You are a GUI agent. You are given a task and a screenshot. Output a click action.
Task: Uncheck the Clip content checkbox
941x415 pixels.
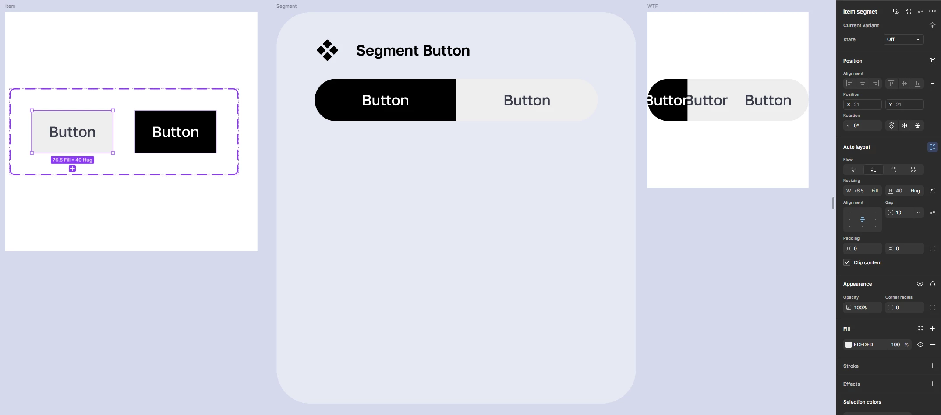click(847, 262)
